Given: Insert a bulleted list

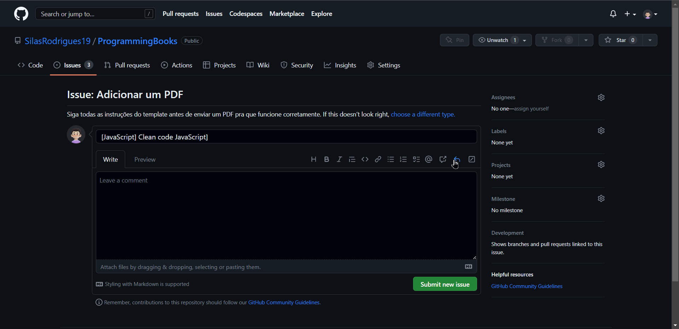Looking at the screenshot, I should click(x=391, y=159).
